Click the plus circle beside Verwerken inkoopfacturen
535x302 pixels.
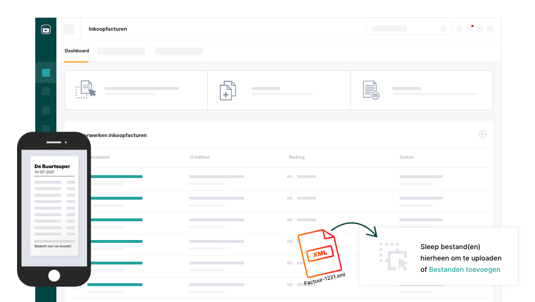pyautogui.click(x=483, y=134)
